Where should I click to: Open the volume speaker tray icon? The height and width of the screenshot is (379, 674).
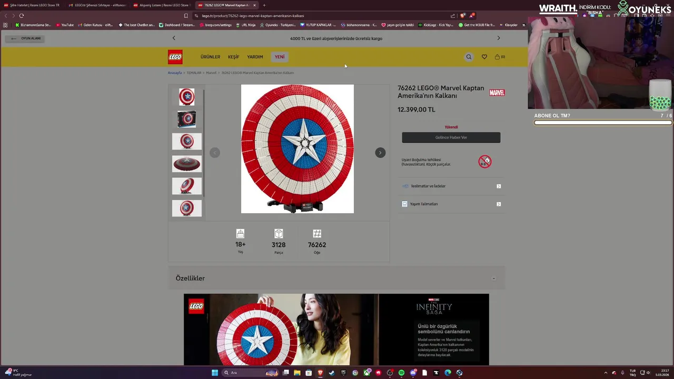click(x=648, y=373)
